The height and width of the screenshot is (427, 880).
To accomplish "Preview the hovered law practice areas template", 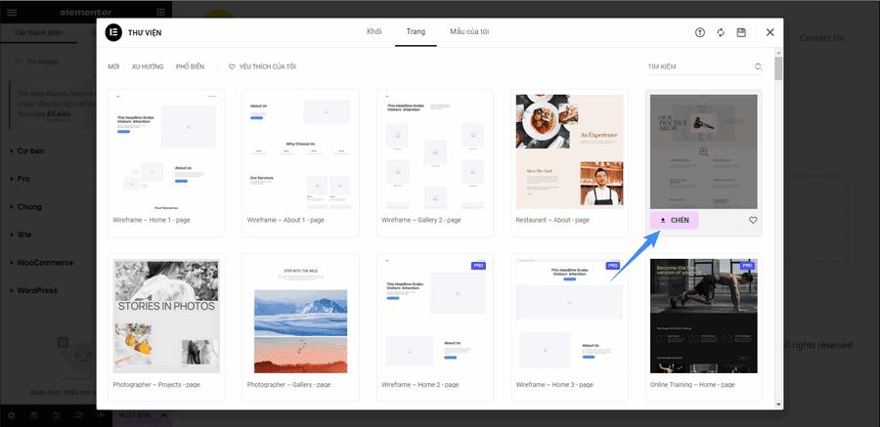I will click(x=704, y=151).
